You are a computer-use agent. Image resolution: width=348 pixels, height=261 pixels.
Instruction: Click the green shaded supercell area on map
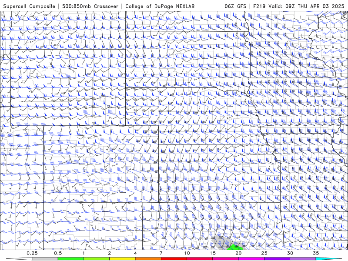coord(235,248)
